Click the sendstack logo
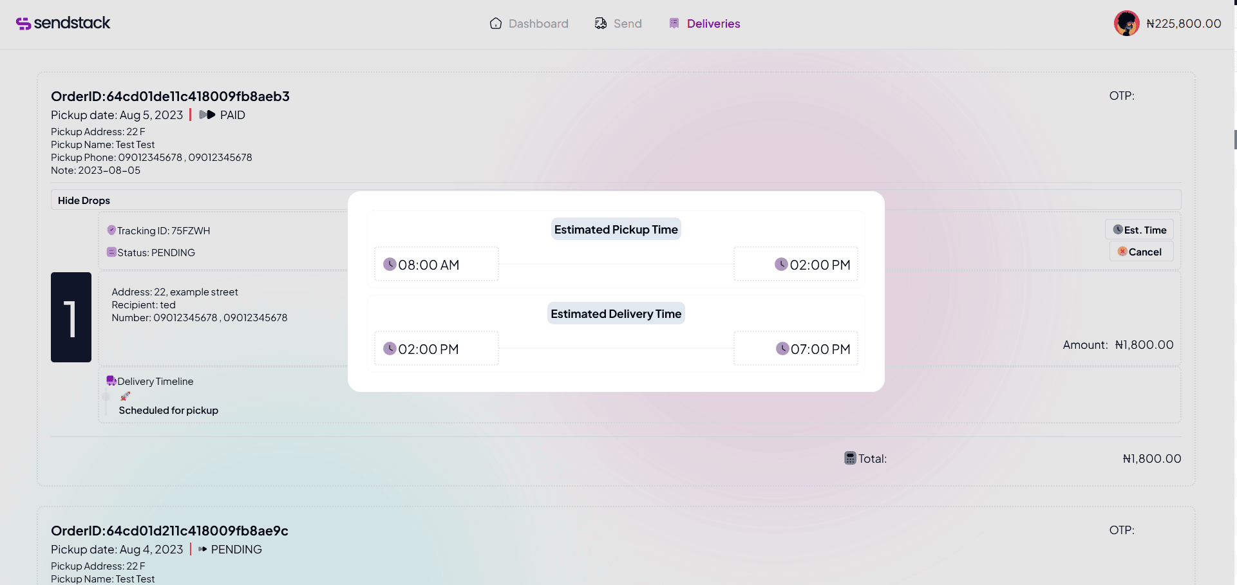 click(62, 23)
